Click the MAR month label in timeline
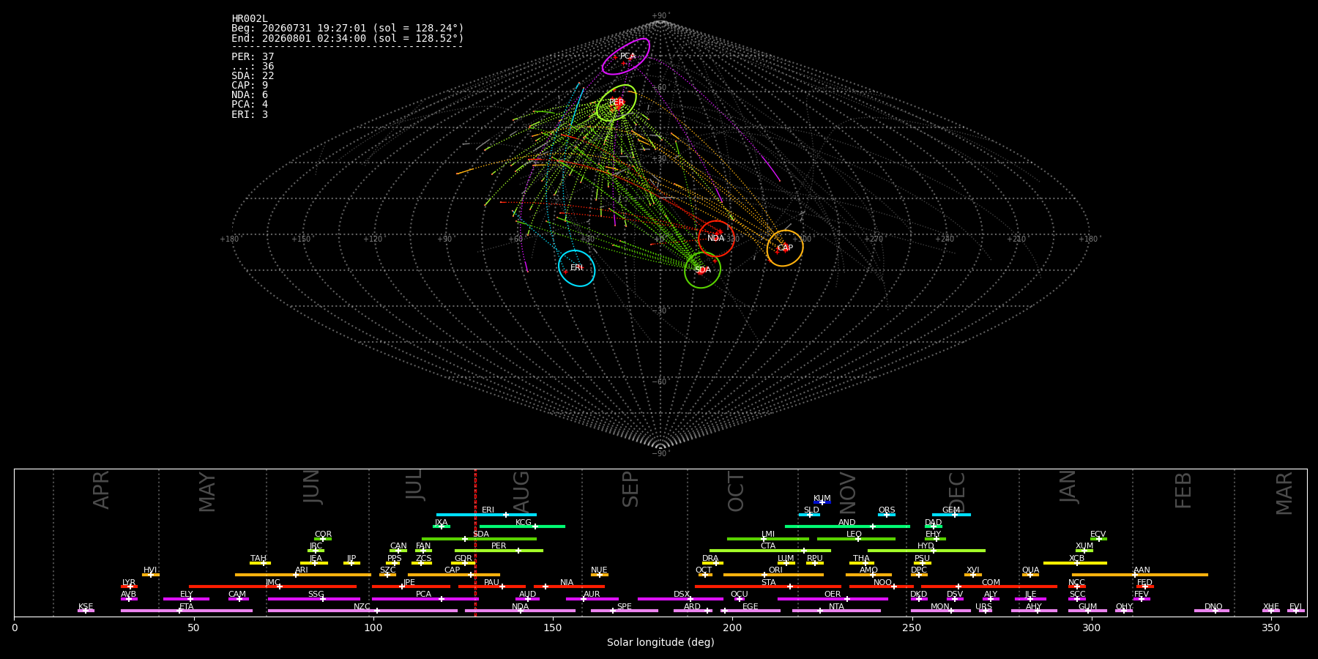1318x659 pixels. [1284, 493]
